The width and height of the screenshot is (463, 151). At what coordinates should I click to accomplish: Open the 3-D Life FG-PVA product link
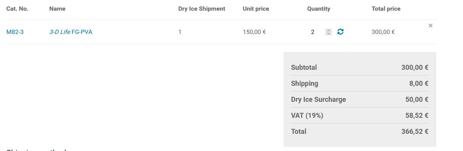(71, 32)
